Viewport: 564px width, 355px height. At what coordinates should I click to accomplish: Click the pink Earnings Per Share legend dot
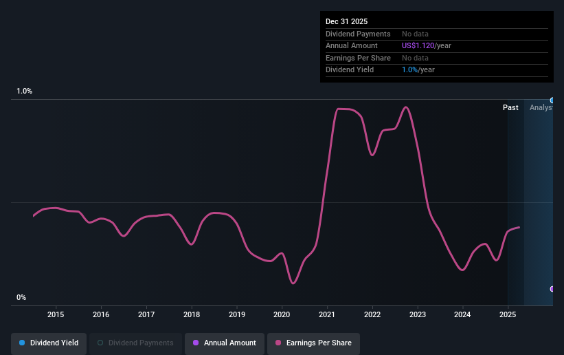[x=278, y=343]
